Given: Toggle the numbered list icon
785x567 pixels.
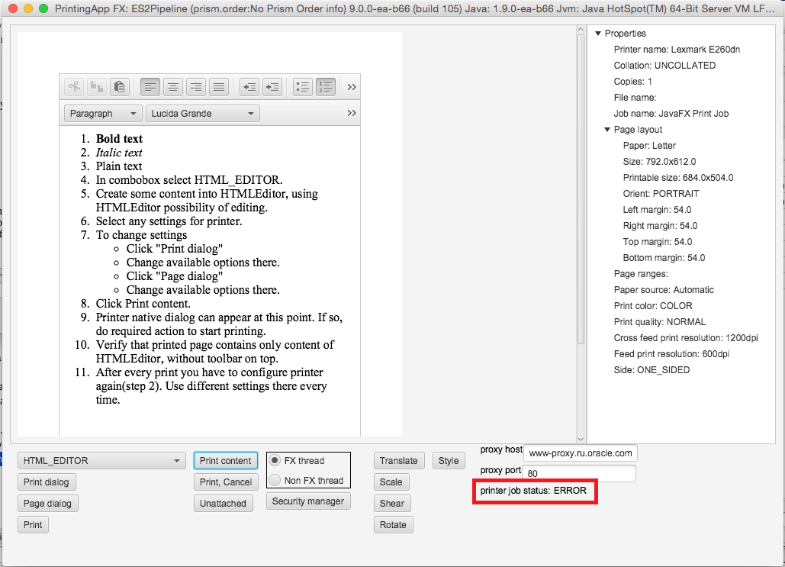Looking at the screenshot, I should pos(326,87).
